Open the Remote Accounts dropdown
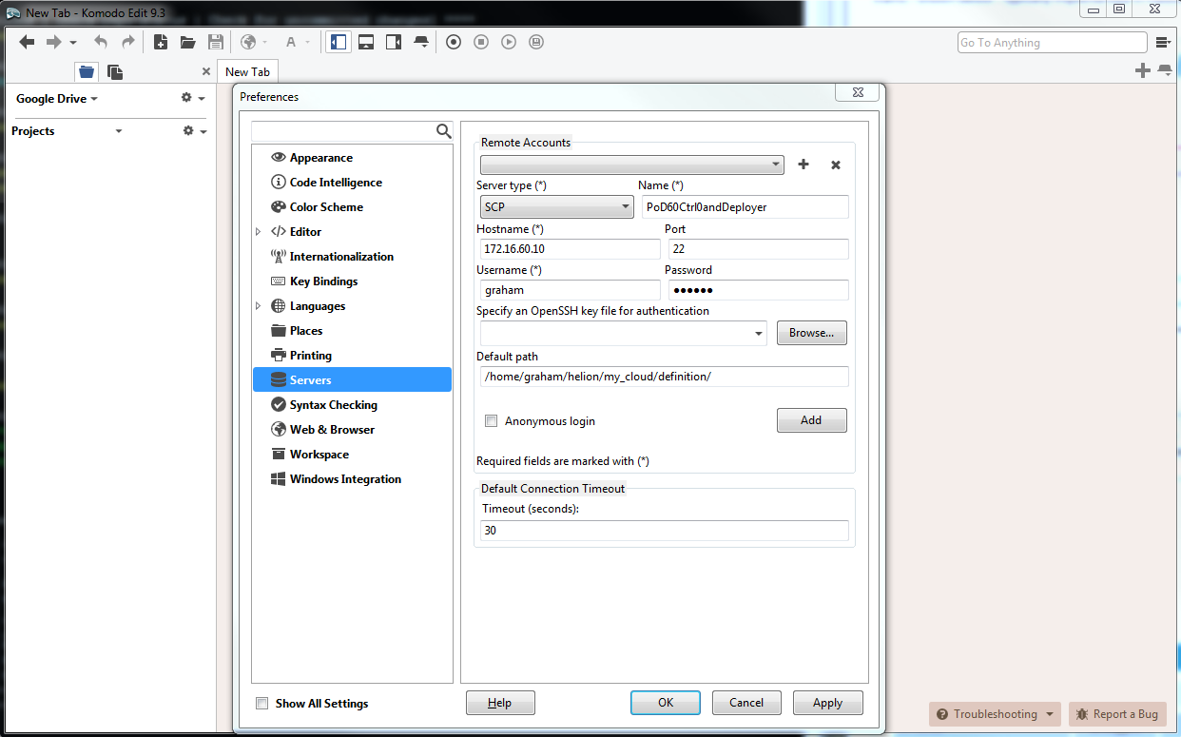Image resolution: width=1181 pixels, height=737 pixels. pos(632,165)
